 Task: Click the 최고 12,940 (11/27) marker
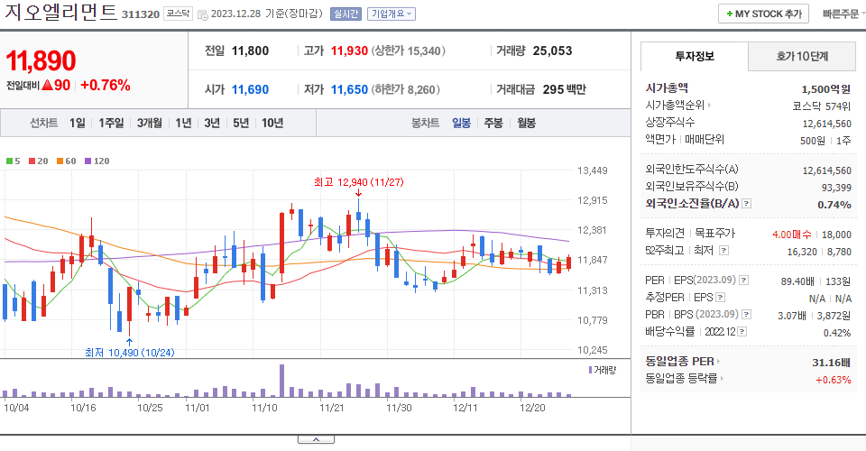click(x=358, y=182)
